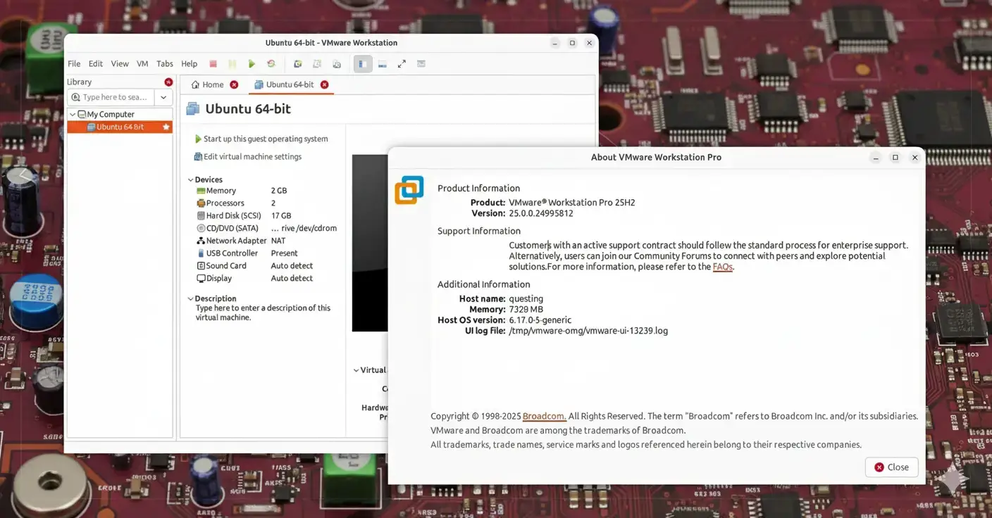Toggle the thumbnail bar view button
Screen dimensions: 992x518
pos(382,64)
